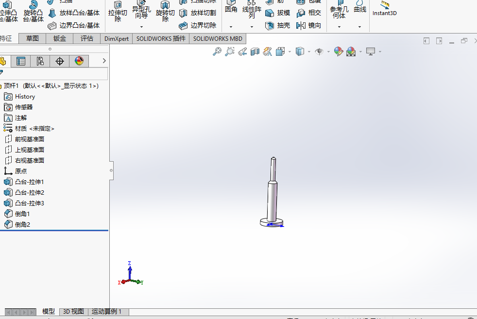Select the 模型 model bottom tab
477x319 pixels.
click(49, 312)
